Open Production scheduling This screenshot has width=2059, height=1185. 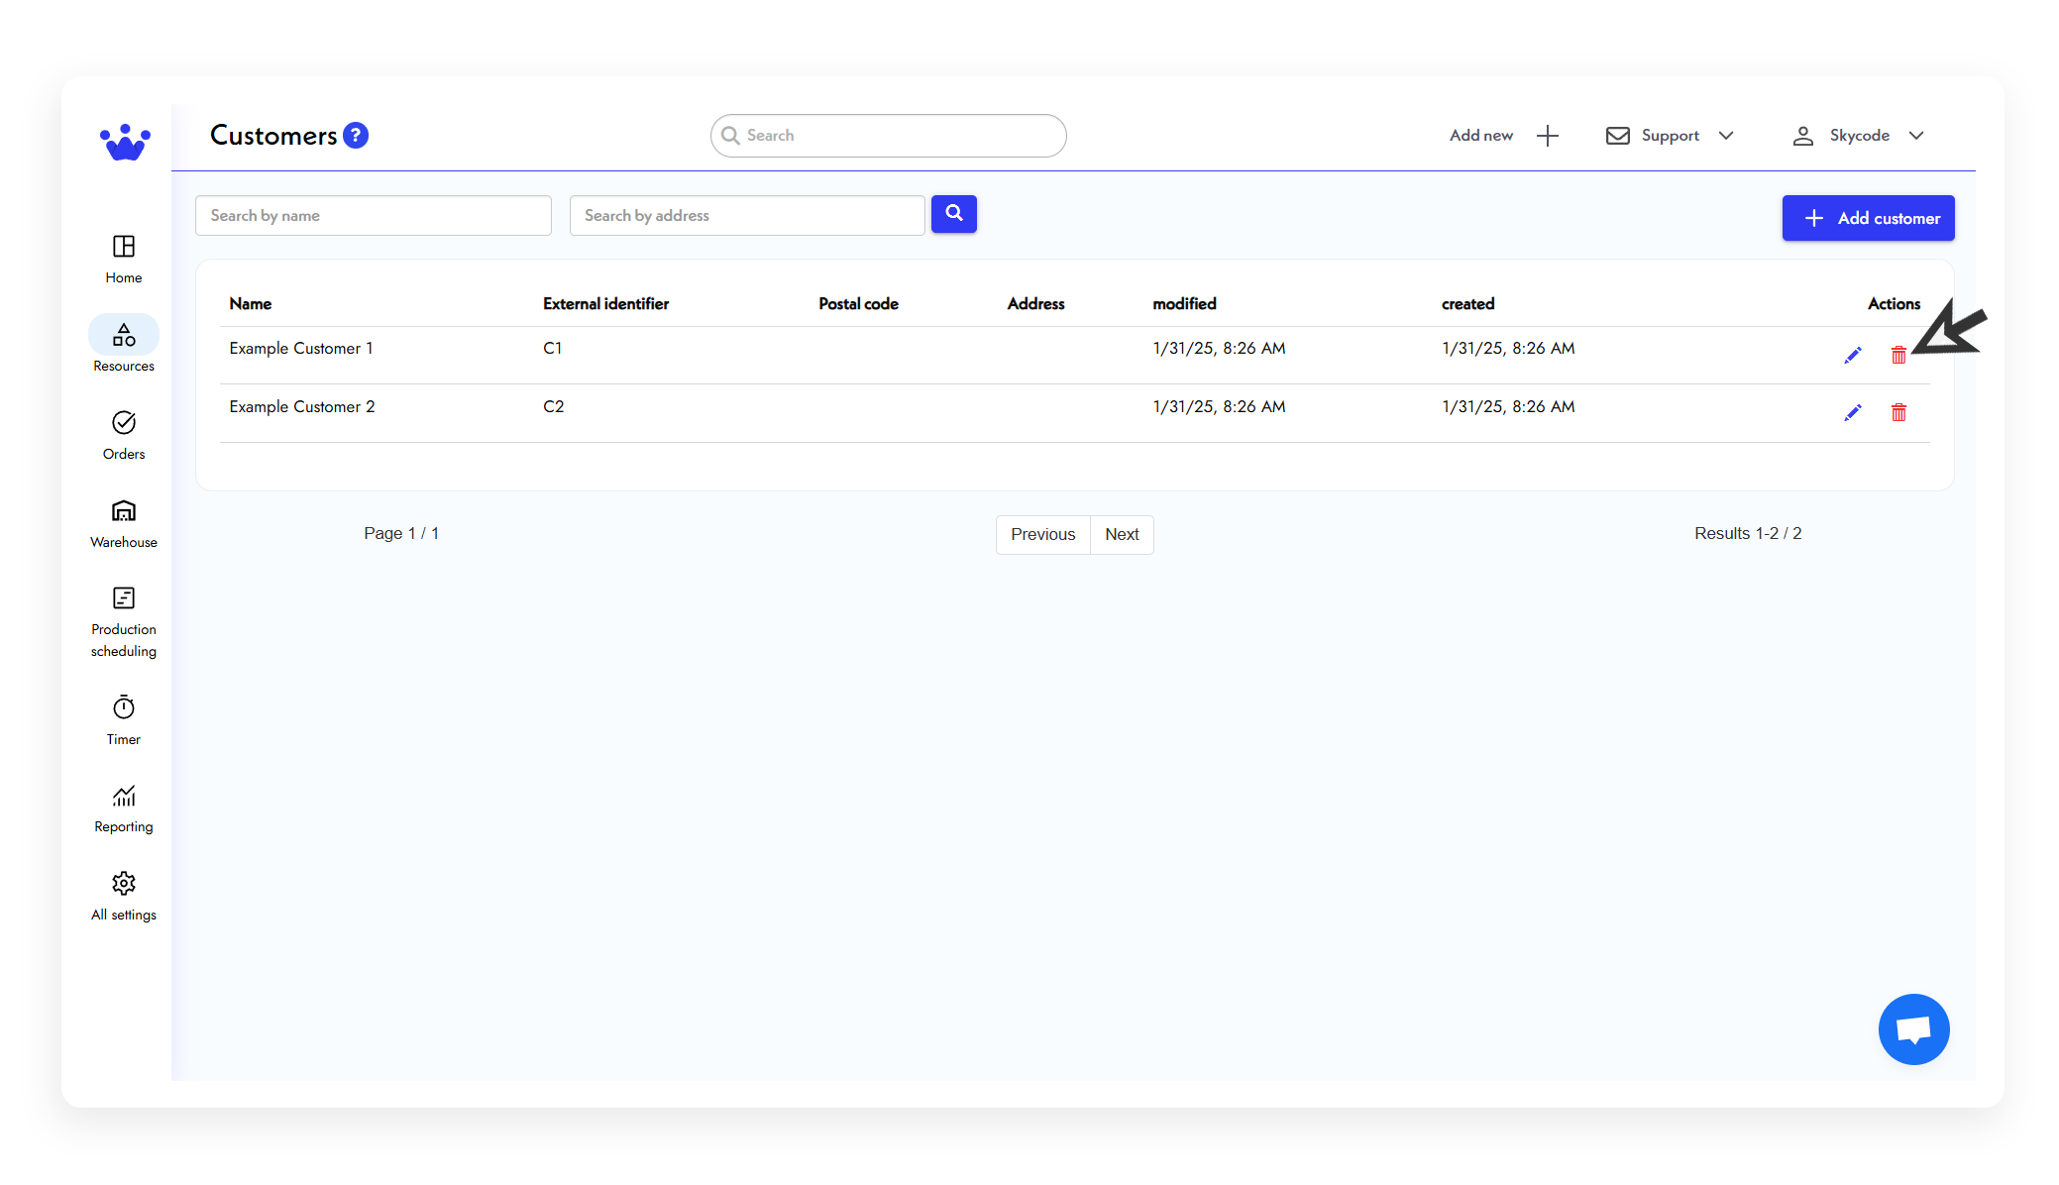click(x=124, y=622)
